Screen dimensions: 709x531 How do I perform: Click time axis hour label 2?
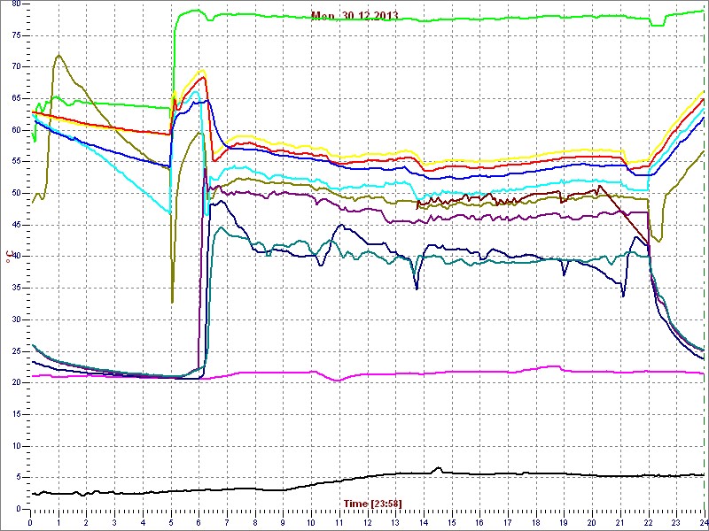tap(87, 520)
